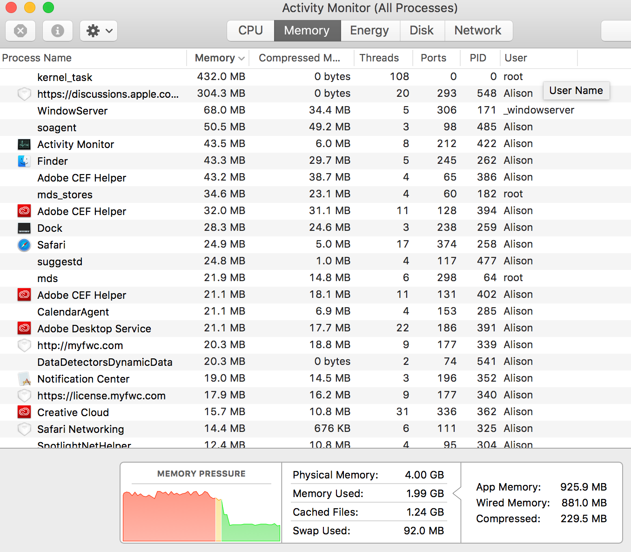Image resolution: width=631 pixels, height=552 pixels.
Task: Select the DataDetectorsDynamicData process
Action: 105,362
